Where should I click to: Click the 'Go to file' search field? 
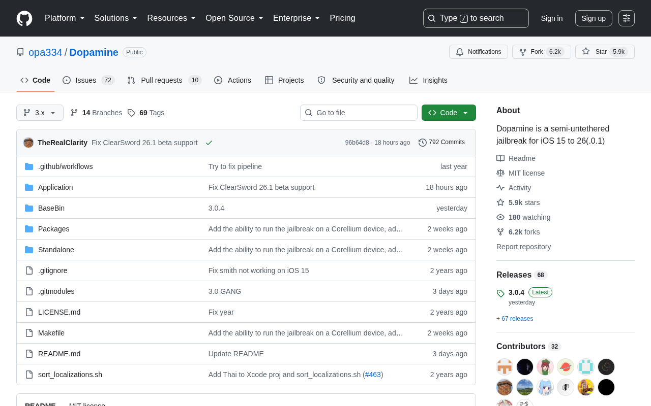(x=359, y=113)
